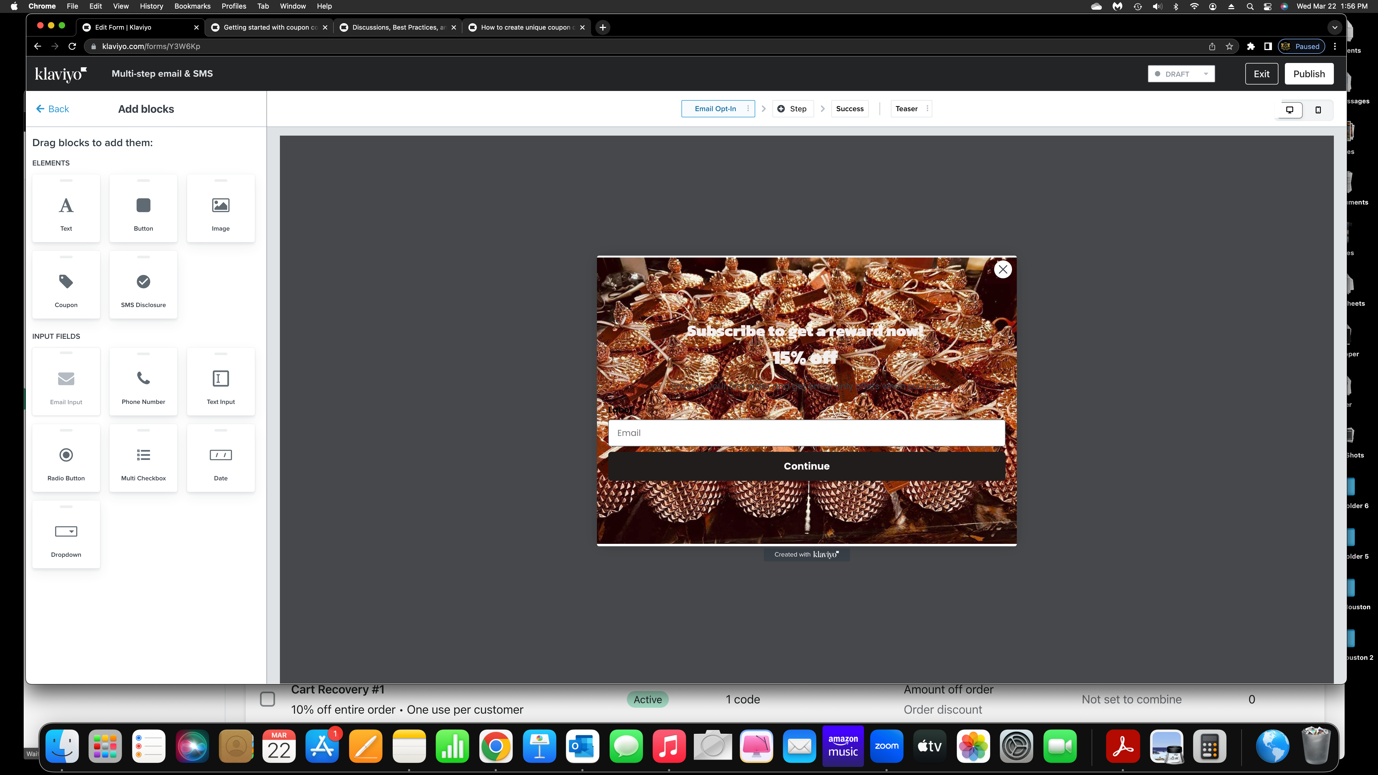Screen dimensions: 1378x775
Task: Close the Edit Form Klaviyo tab
Action: (196, 27)
